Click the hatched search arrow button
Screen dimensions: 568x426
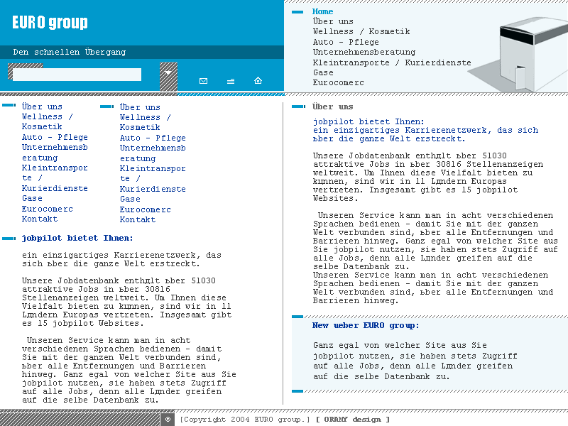pos(168,77)
